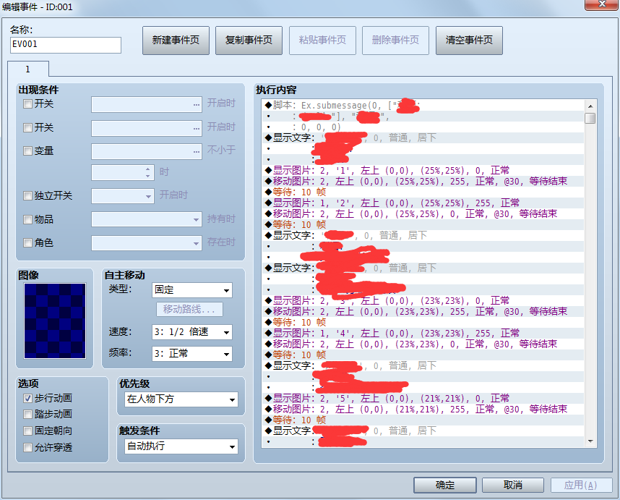Click the 删除事件页 button
This screenshot has width=620, height=500.
pyautogui.click(x=395, y=40)
